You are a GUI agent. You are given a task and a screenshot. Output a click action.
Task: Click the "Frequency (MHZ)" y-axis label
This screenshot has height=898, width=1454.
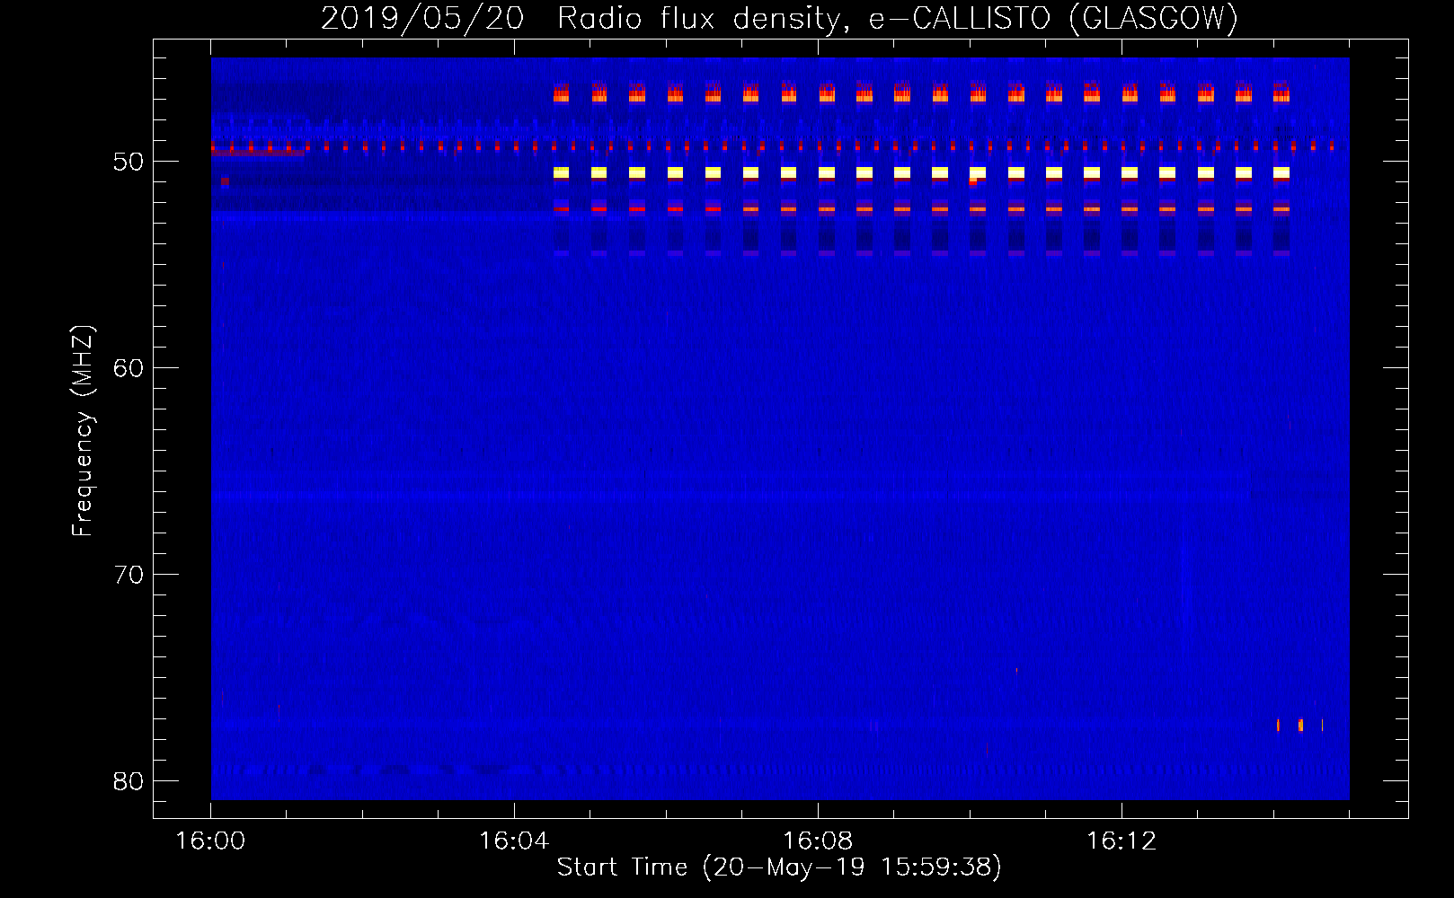(x=83, y=431)
